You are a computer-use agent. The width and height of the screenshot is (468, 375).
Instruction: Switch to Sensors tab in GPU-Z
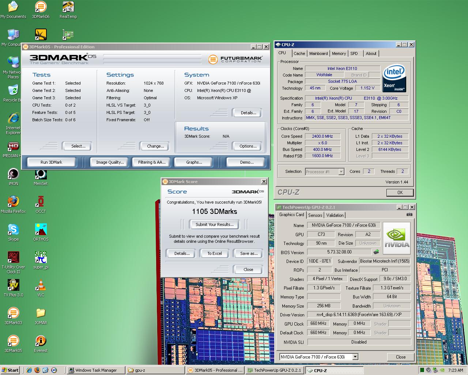click(315, 215)
